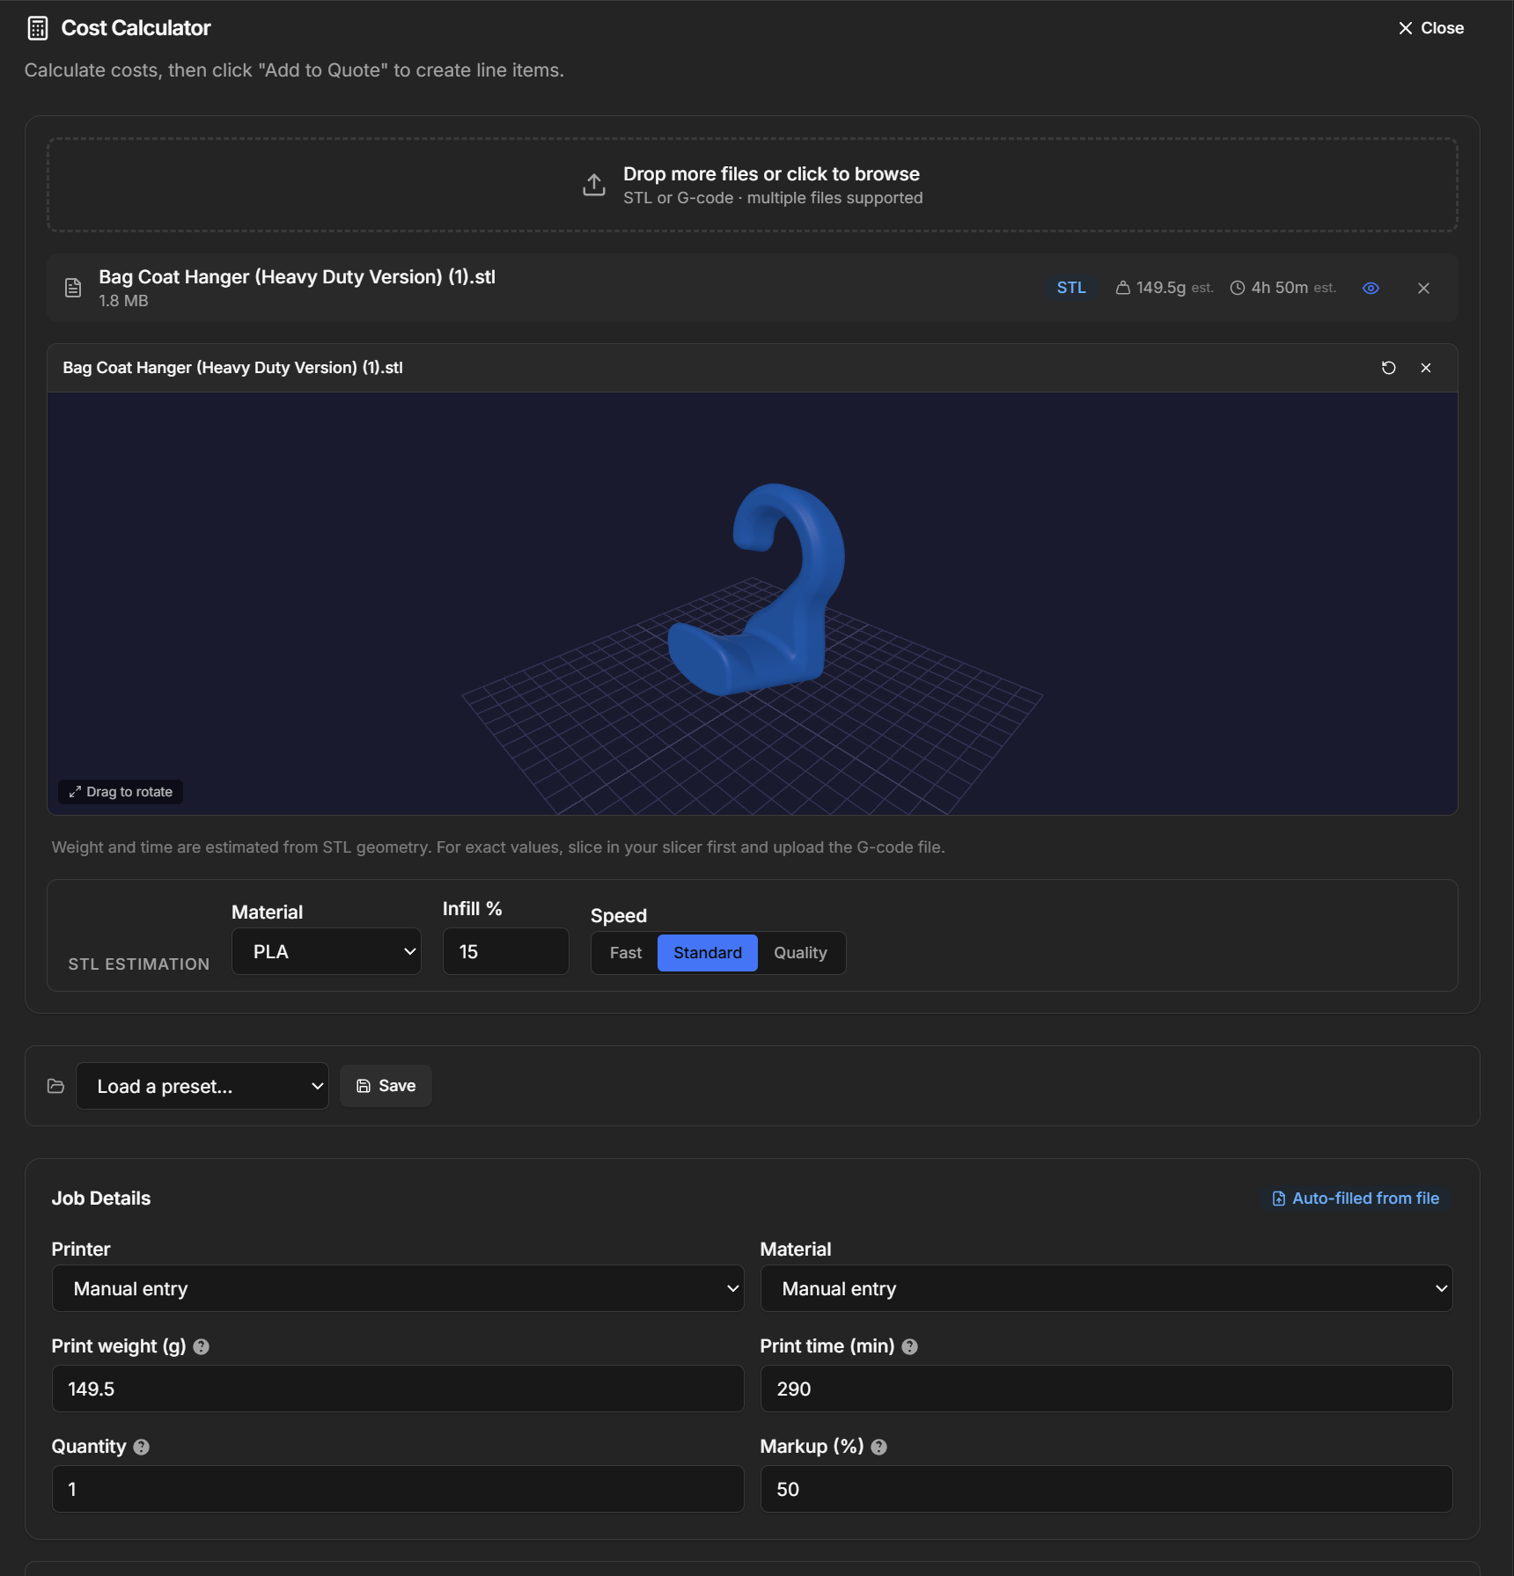Click the document icon beside the STL filename
This screenshot has width=1514, height=1576.
click(72, 287)
